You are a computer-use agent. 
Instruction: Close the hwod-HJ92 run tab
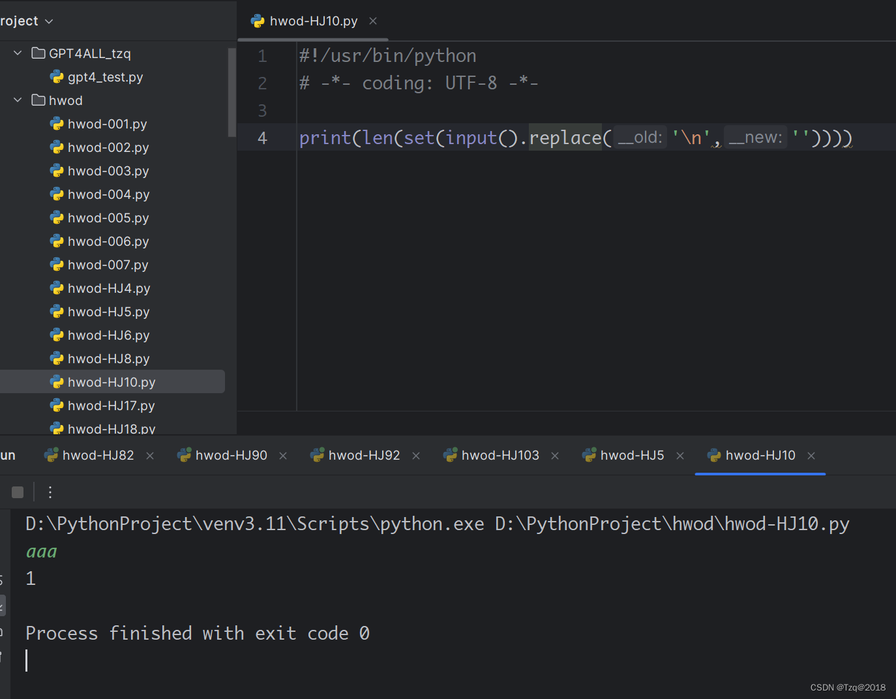pyautogui.click(x=416, y=456)
